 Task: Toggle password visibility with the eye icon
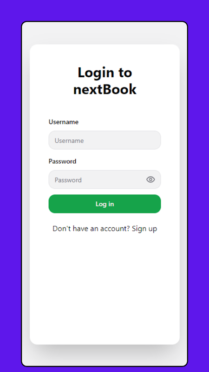click(150, 179)
